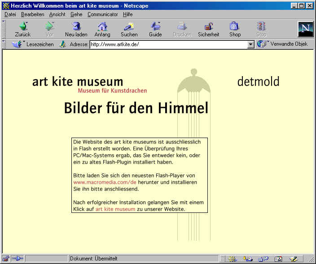Screen dimensions: 316x264
Task: Close the Netscape window
Action: coord(310,6)
